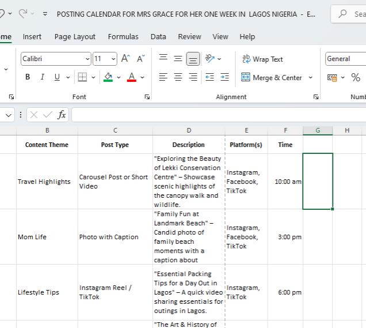Screen dimensions: 366x328
Task: Apply cell borders icon
Action: tap(82, 77)
